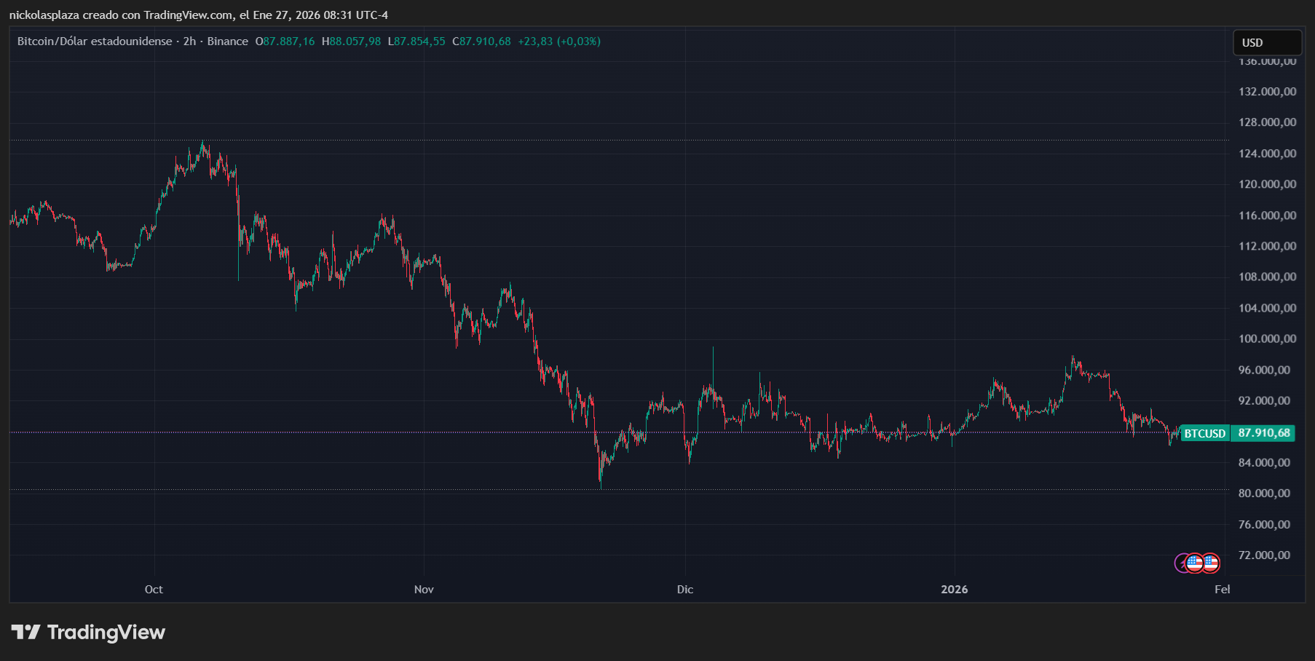Select the Bitcoin/Dólar estadounidense chart title
Screen dimensions: 1315x661
tap(95, 41)
